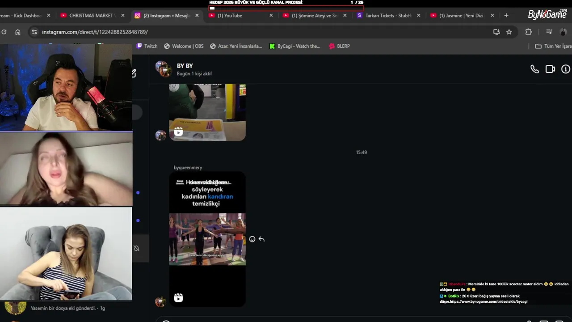Switch to the Tarkan Tickets StubHub tab
Screen dimensions: 572x322
388,15
